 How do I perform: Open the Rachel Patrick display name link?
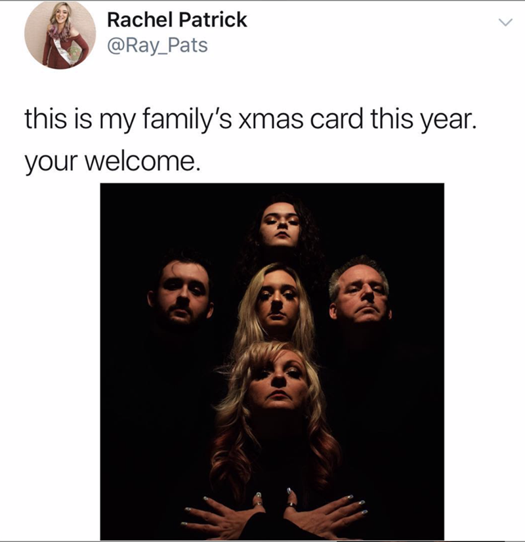[x=177, y=20]
